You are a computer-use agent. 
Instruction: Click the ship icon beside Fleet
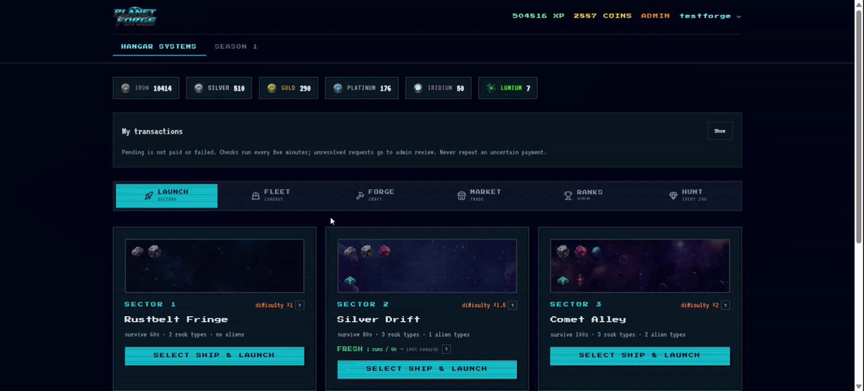click(255, 195)
